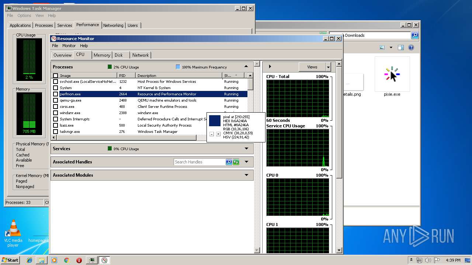This screenshot has height=265, width=472.
Task: Expand the Associated Modules section
Action: click(247, 175)
